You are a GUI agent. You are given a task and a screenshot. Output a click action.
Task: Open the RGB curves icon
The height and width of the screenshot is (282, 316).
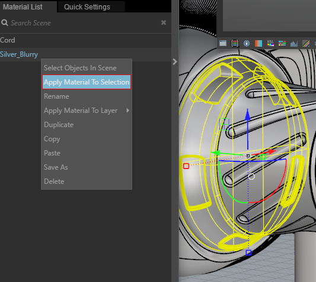click(x=306, y=43)
